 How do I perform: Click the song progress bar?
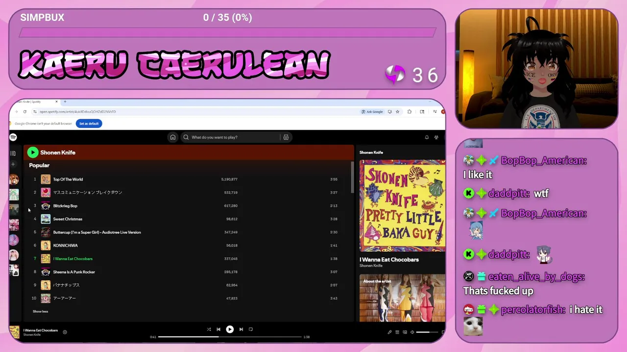pyautogui.click(x=230, y=337)
